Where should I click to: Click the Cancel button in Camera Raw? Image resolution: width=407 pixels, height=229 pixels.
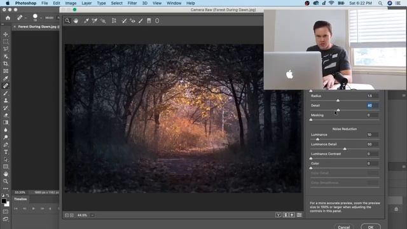343,227
